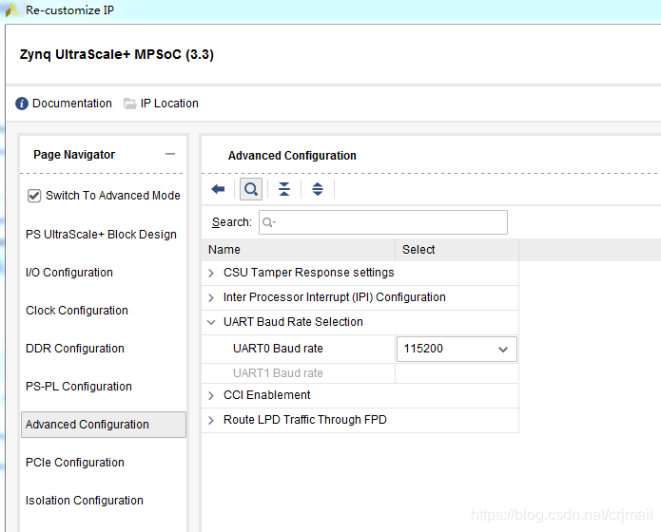Viewport: 661px width, 532px height.
Task: Expand CSU Tamper Response settings
Action: 211,273
